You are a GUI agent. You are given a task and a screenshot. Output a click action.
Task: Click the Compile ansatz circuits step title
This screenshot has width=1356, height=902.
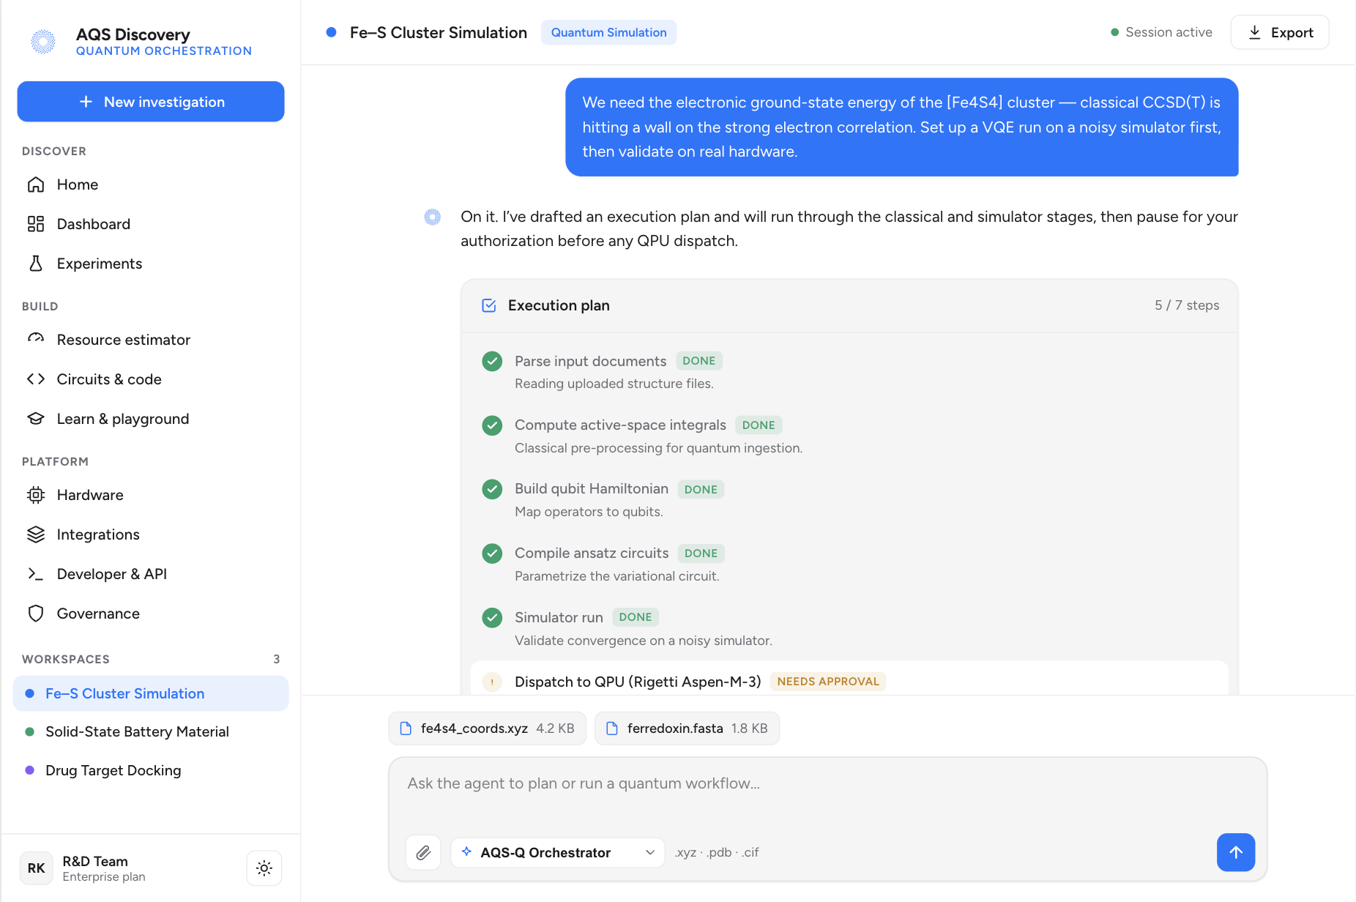[x=592, y=553]
